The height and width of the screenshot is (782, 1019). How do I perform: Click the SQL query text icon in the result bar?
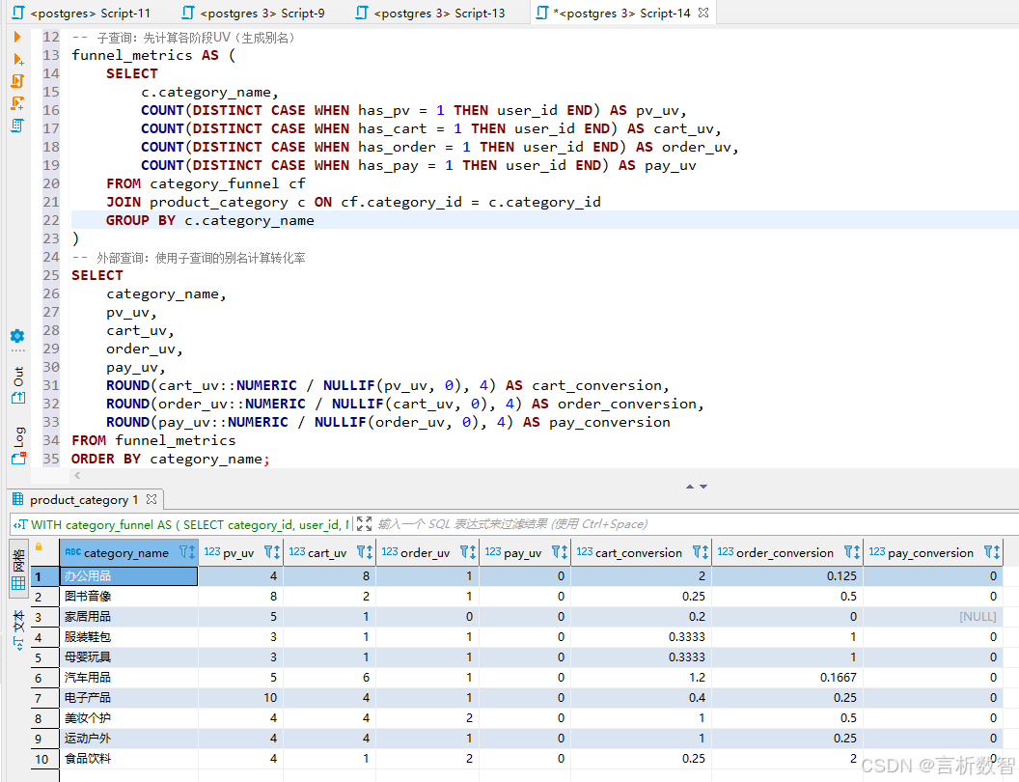tap(20, 524)
